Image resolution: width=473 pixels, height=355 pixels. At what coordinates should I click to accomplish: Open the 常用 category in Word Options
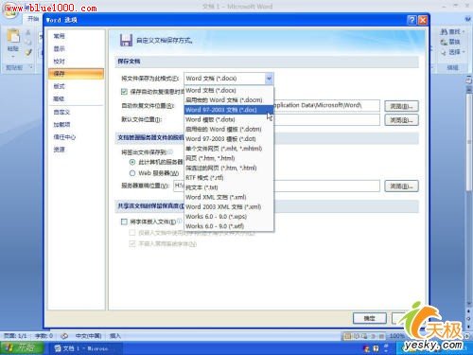tap(76, 36)
